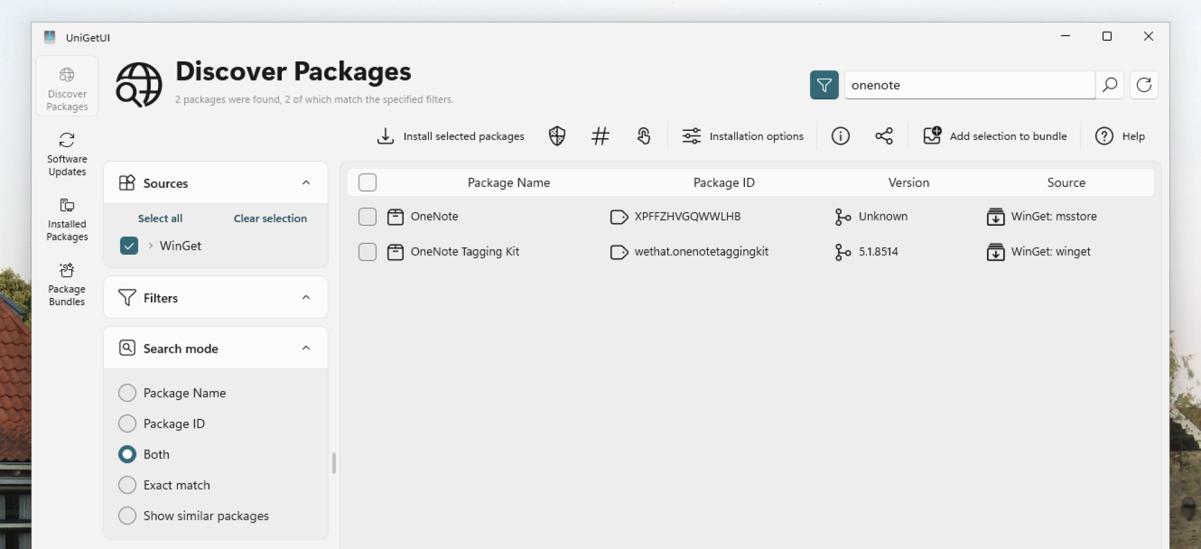Open the Discover Packages tab
1201x549 pixels.
pyautogui.click(x=66, y=86)
